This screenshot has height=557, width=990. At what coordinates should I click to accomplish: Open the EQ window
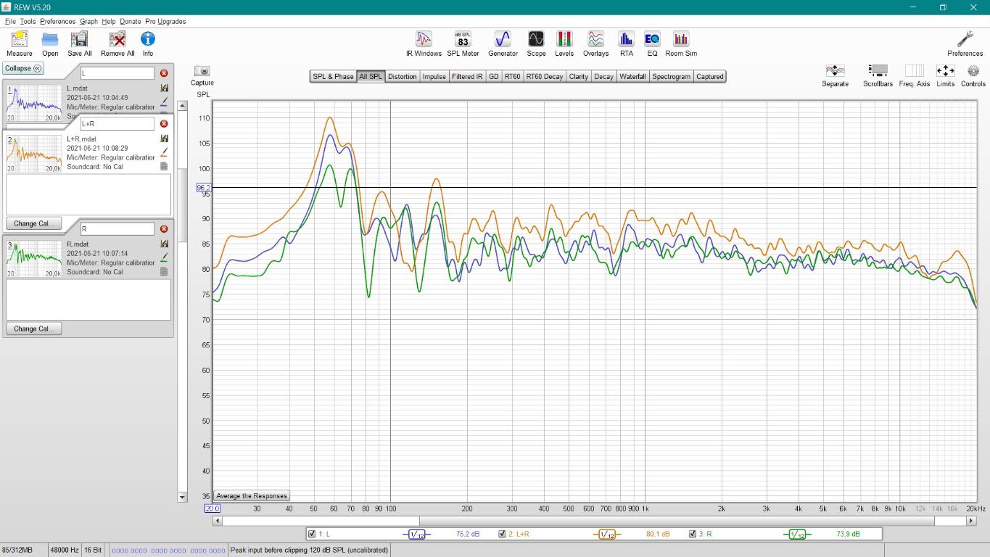tap(652, 44)
